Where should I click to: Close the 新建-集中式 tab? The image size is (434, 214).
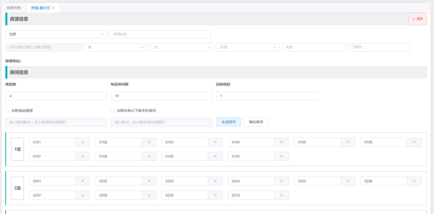[x=53, y=8]
